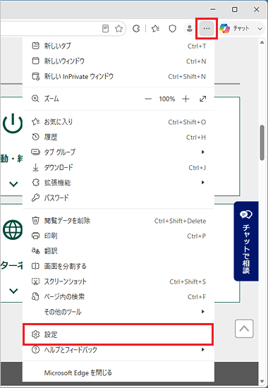This screenshot has width=268, height=388.
Task: Click the screenshot icon beside スクリーンショット
Action: pyautogui.click(x=36, y=281)
